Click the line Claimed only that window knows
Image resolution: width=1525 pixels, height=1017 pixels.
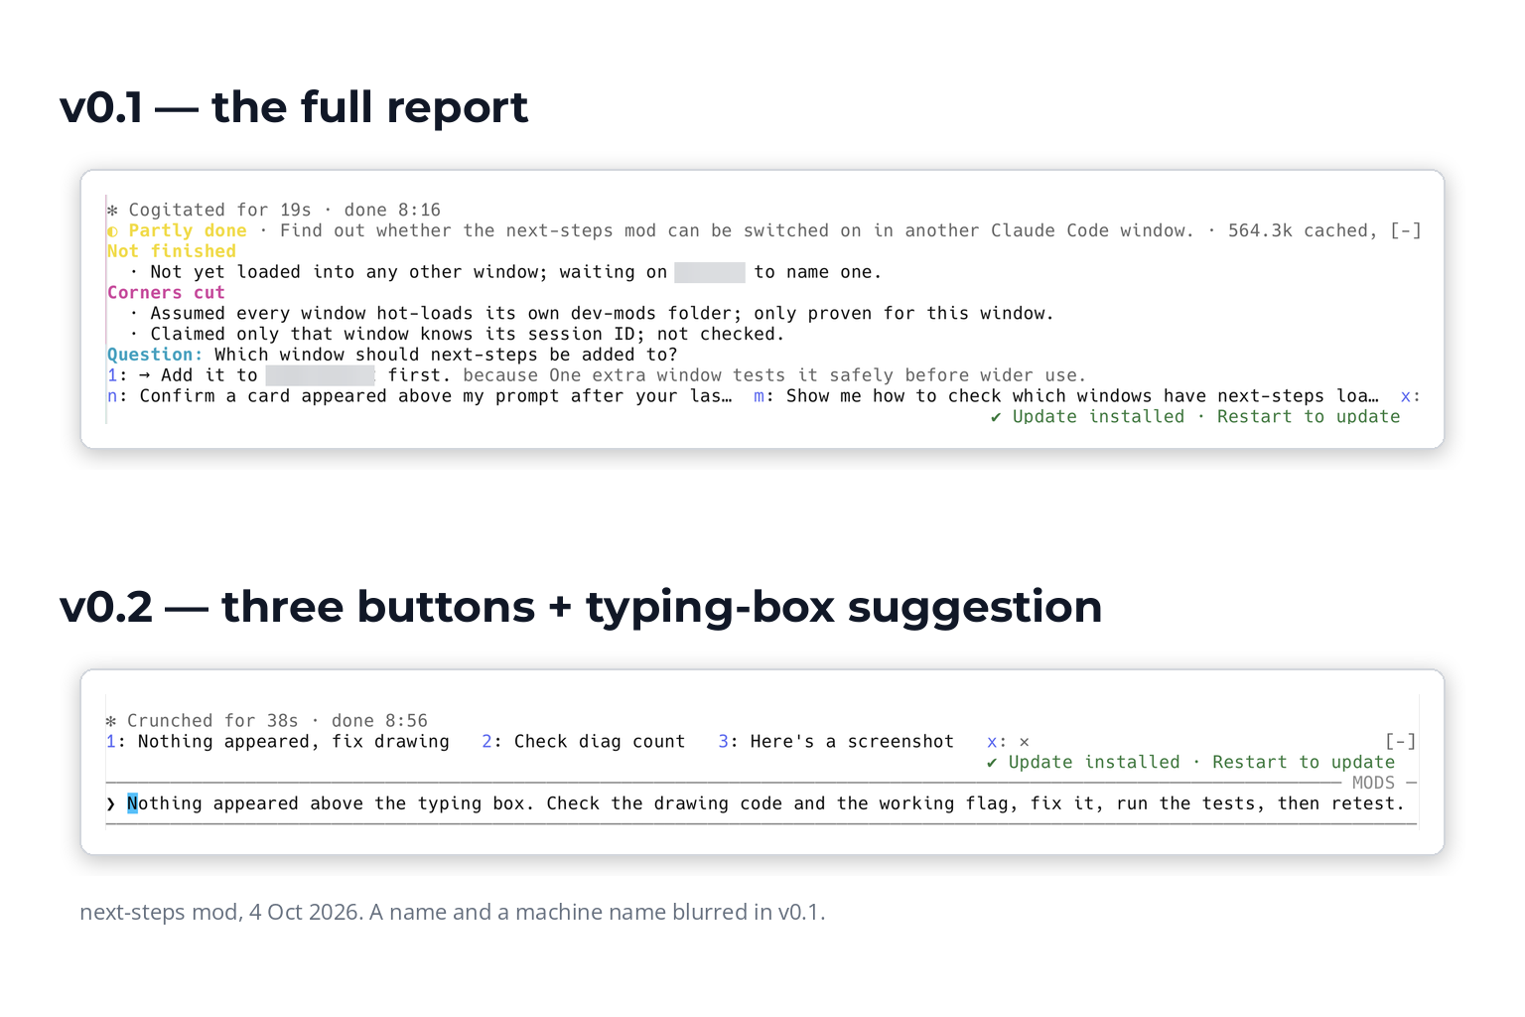pyautogui.click(x=457, y=335)
